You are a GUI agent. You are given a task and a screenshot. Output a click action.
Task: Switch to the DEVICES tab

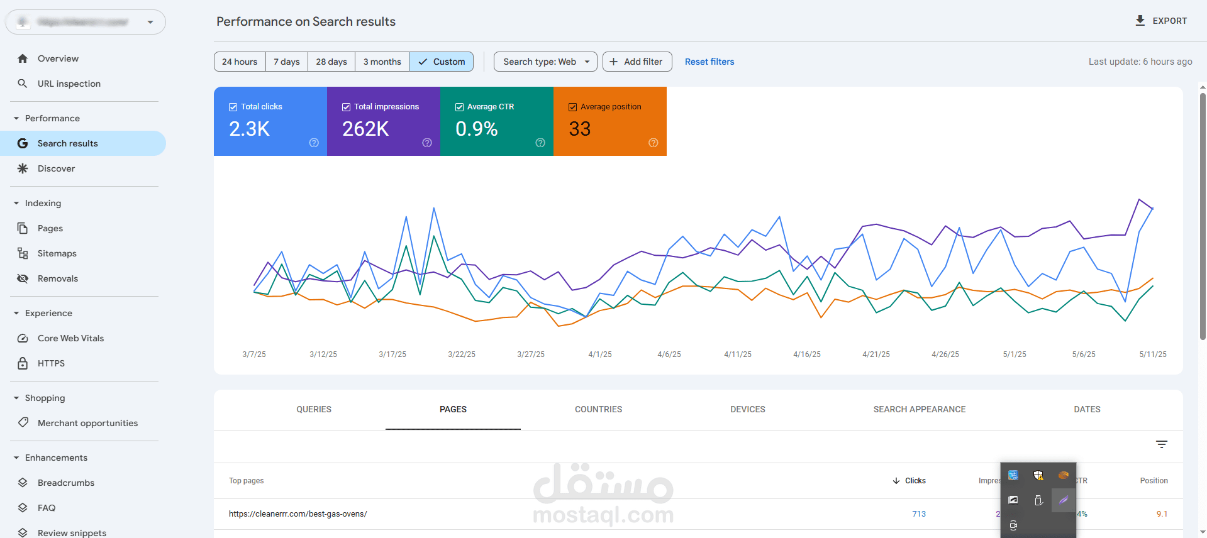tap(748, 409)
